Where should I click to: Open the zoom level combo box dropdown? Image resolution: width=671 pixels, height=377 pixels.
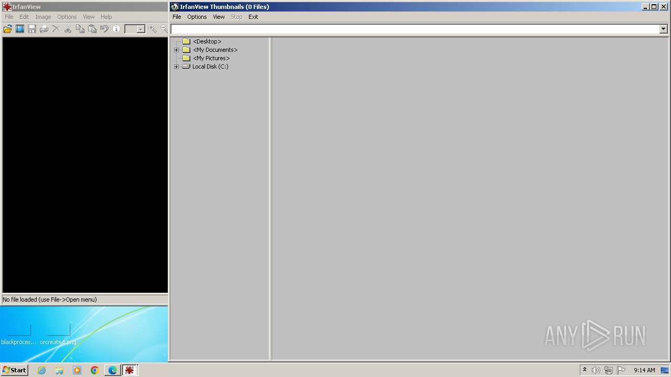[140, 29]
